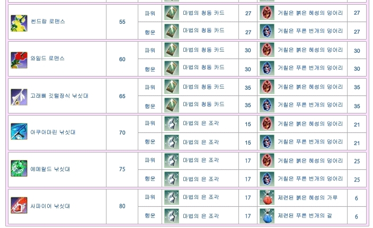Click level 70 cell for 아쿠아마린 낚싯대
The image size is (373, 228).
(122, 133)
